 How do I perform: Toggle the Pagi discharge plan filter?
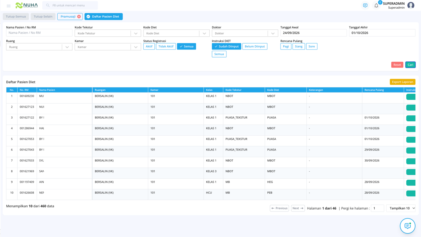click(x=286, y=46)
